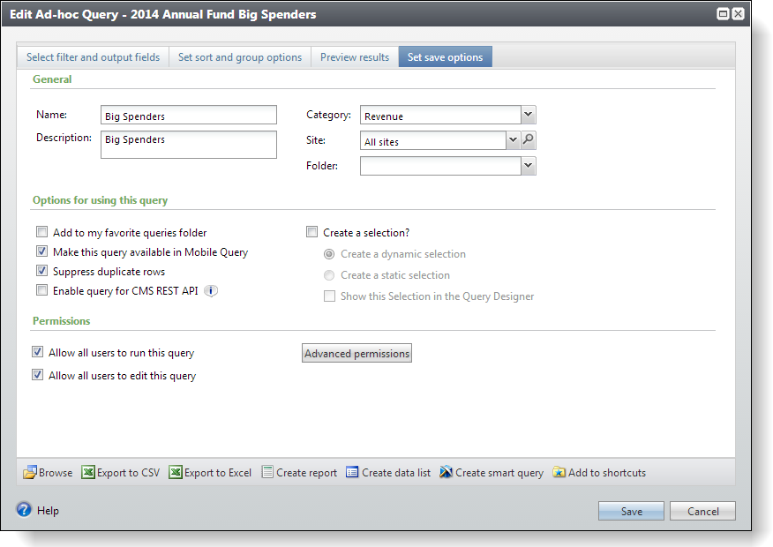Go to Preview results tab
773x547 pixels.
click(x=355, y=57)
